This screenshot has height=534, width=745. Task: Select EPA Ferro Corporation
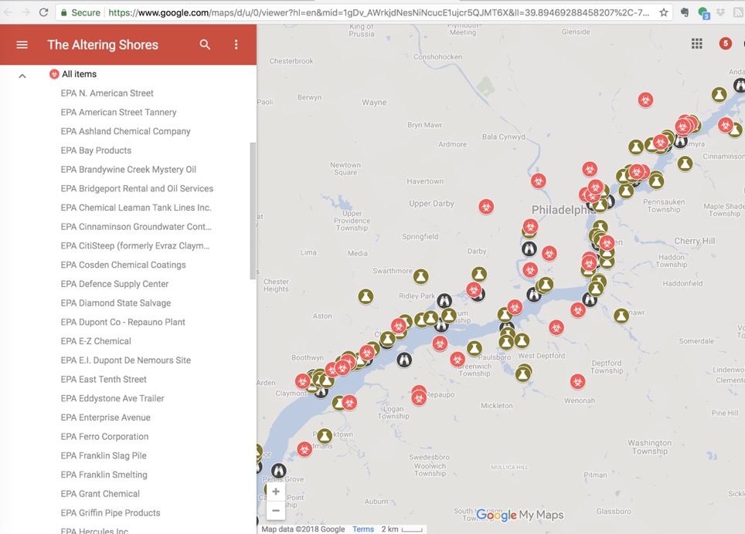104,436
